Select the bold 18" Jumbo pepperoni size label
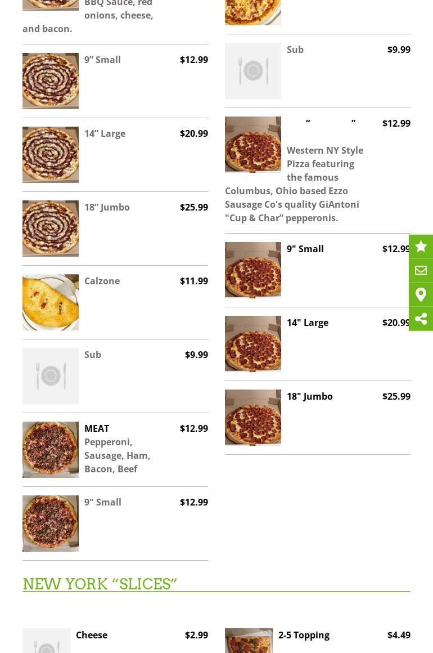The height and width of the screenshot is (653, 433). pos(310,396)
